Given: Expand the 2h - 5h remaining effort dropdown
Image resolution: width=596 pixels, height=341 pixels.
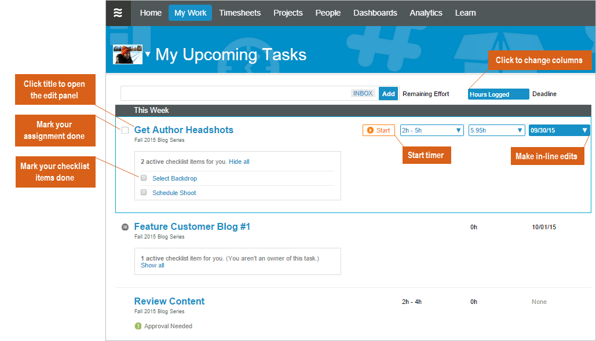Looking at the screenshot, I should click(x=458, y=130).
